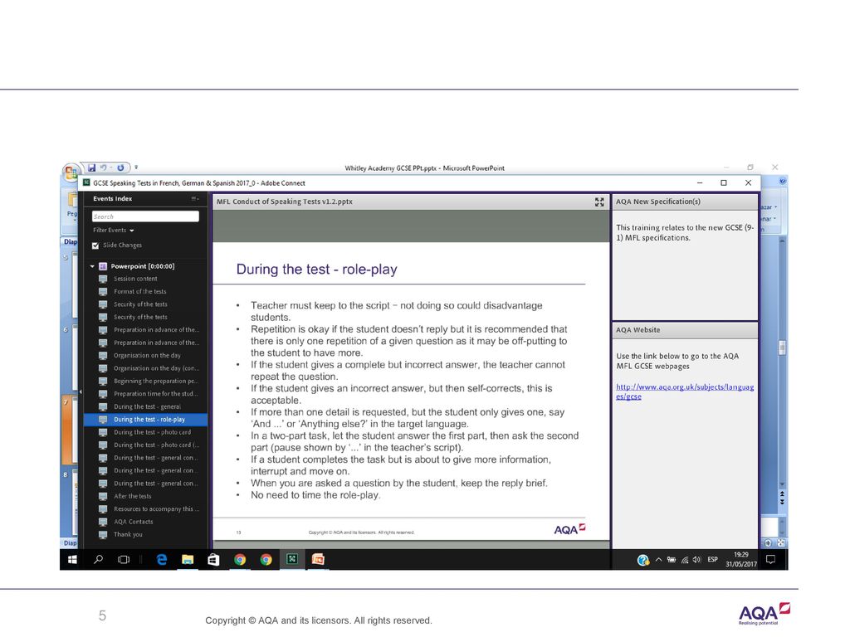Viewport: 850px width, 637px height.
Task: Click slide icon beside After the tests
Action: click(x=103, y=497)
